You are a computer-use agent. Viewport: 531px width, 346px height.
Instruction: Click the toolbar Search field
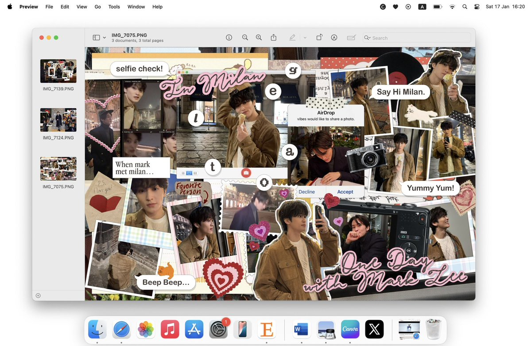pos(416,38)
